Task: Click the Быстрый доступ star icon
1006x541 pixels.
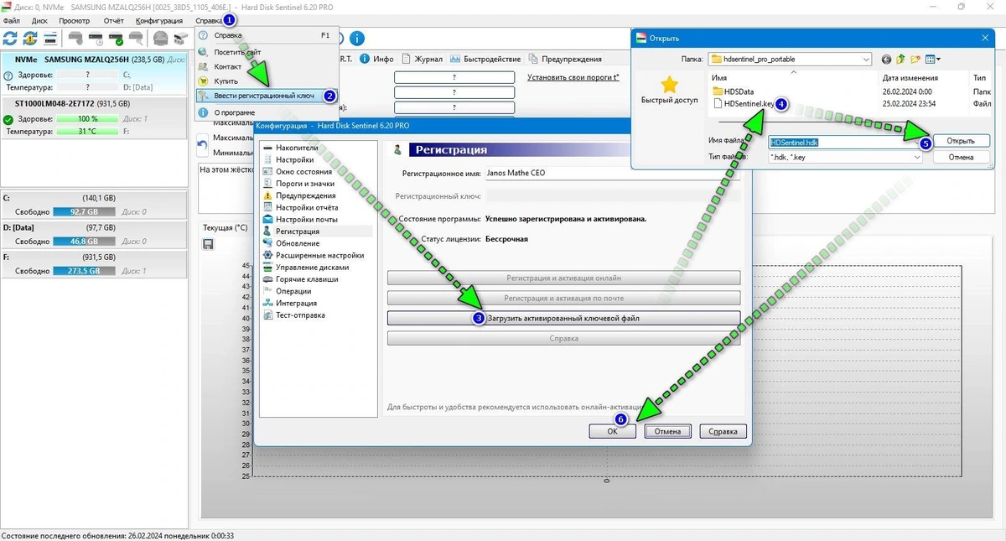Action: click(669, 85)
